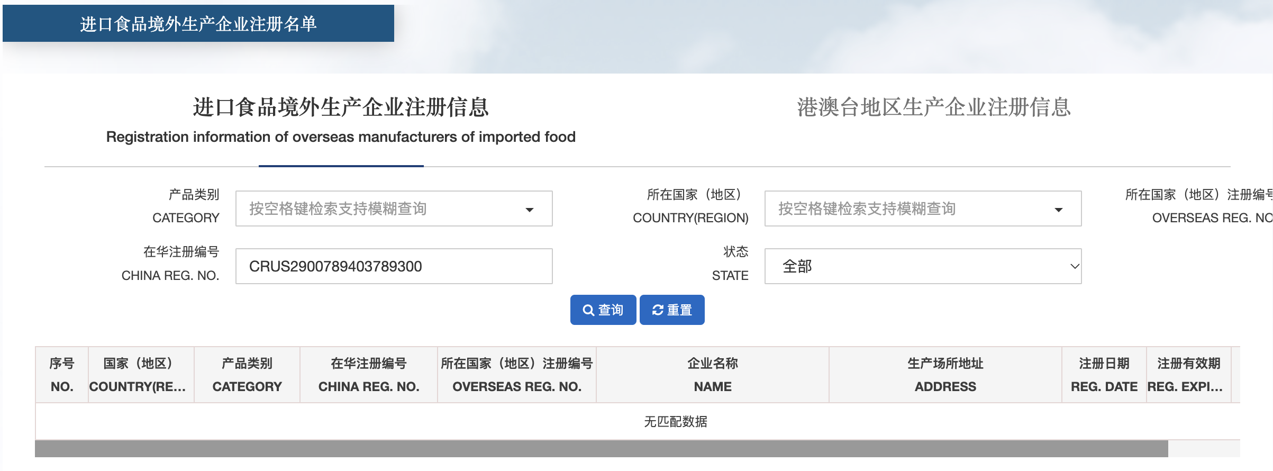Select the 注册日期 REG. DATE column header
The width and height of the screenshot is (1273, 471).
[x=1104, y=375]
